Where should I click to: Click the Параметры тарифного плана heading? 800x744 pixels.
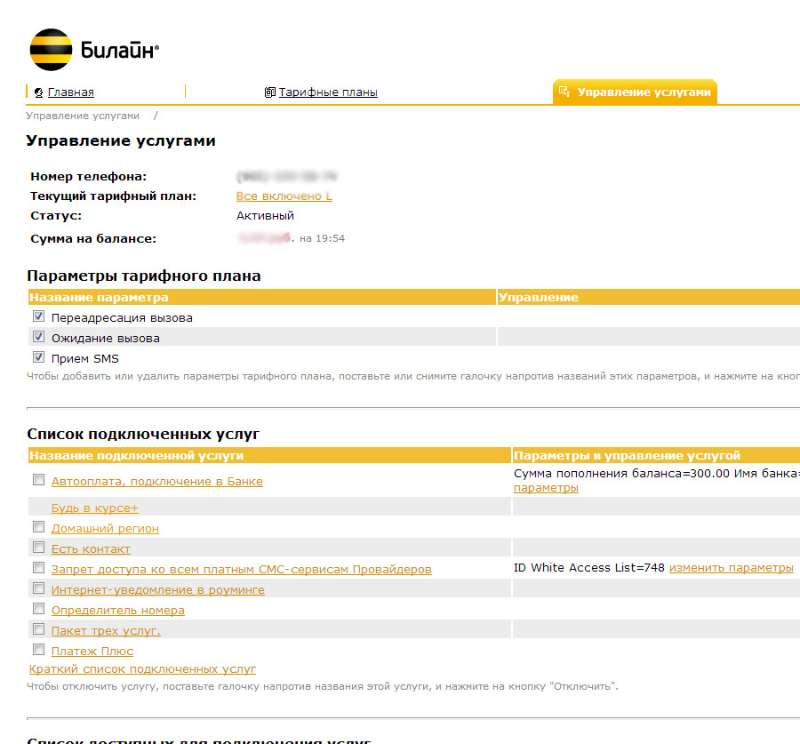pos(144,276)
